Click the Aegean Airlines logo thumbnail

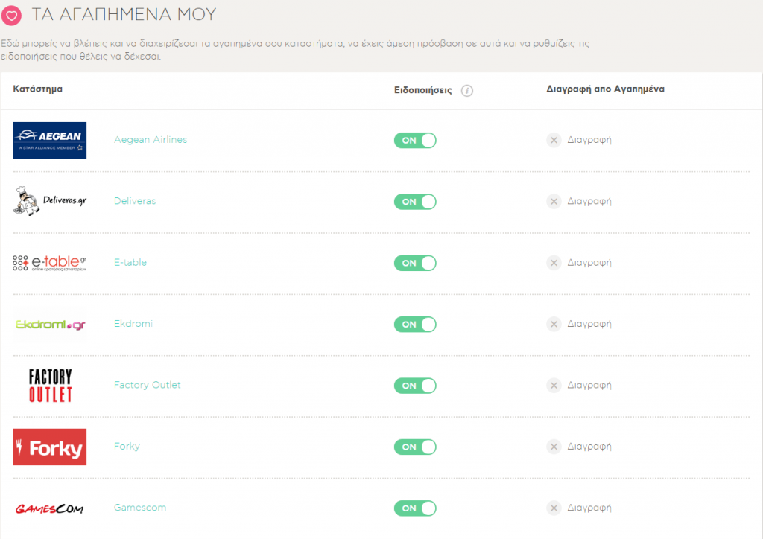(x=50, y=141)
